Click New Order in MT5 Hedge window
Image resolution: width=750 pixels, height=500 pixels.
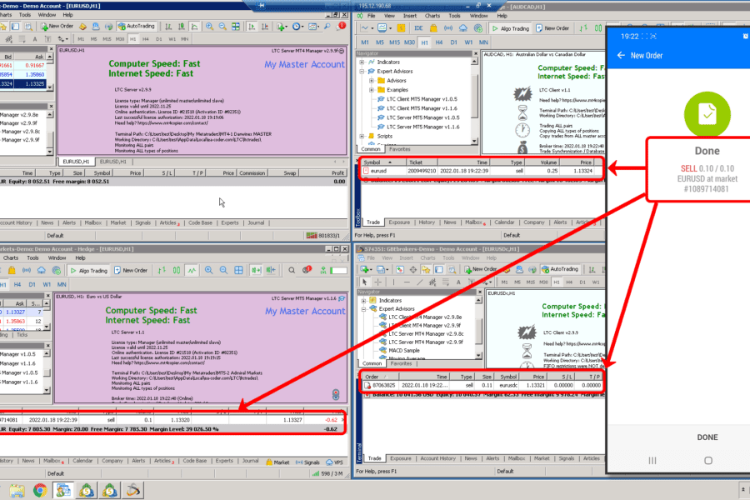point(131,270)
